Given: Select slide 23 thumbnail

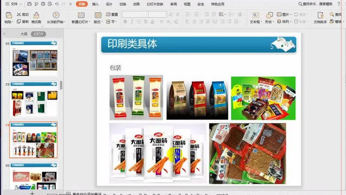Looking at the screenshot, I should 34,99.
